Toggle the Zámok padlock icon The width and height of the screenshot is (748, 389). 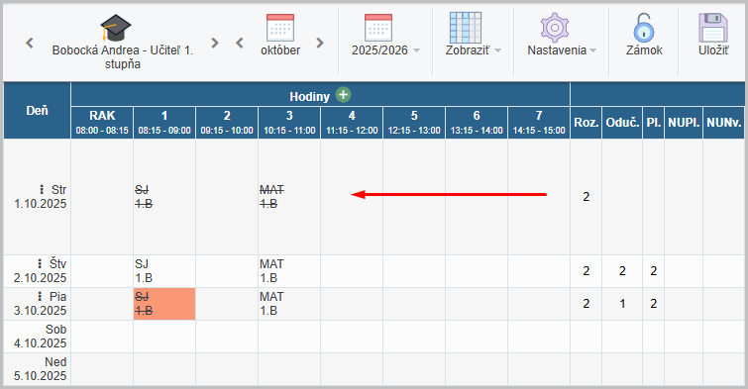[x=644, y=28]
